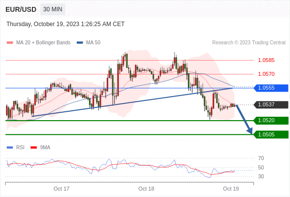Click the green 1.0520 support price tag
This screenshot has width=290, height=197.
271,121
